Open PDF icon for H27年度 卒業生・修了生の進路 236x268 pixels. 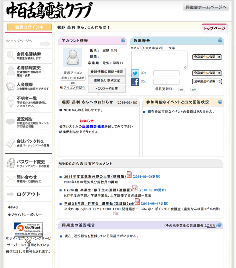coord(135,188)
